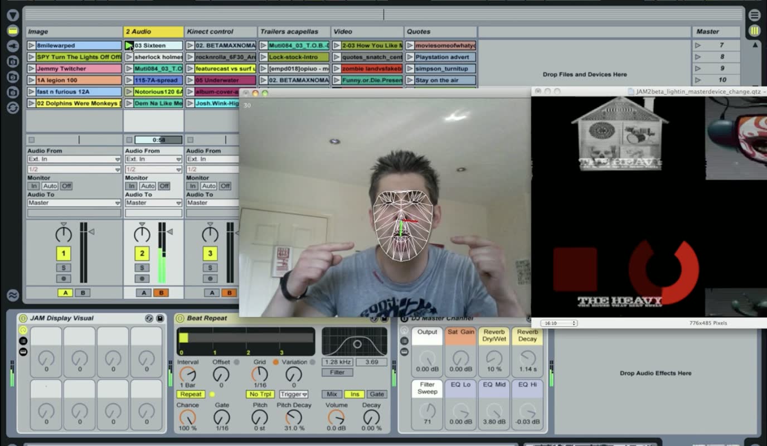Click the Beat Repeat Chance knob
Screen dimensions: 767x446
point(187,417)
